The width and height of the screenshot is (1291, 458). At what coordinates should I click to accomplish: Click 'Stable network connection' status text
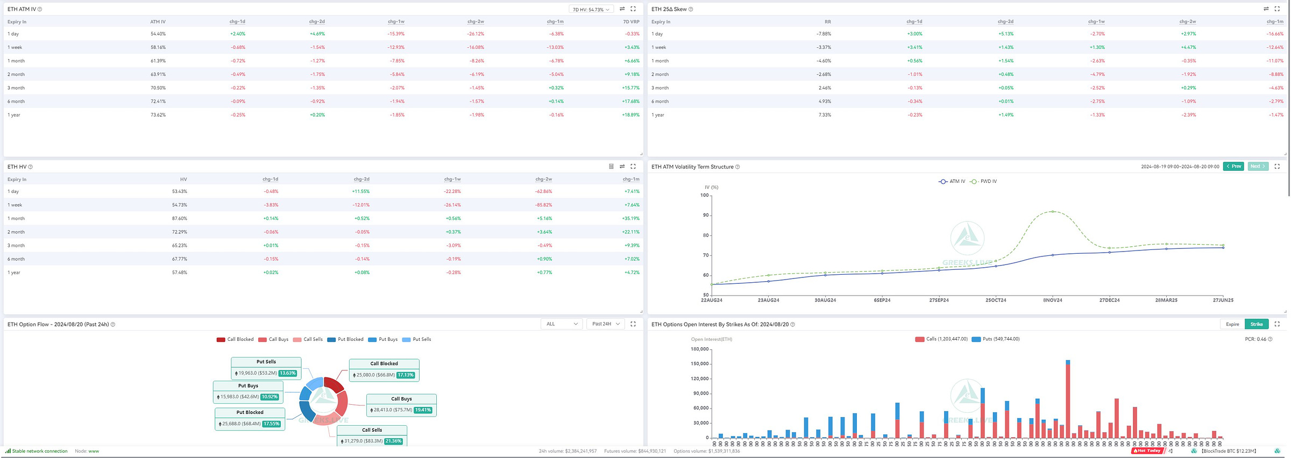(x=40, y=451)
